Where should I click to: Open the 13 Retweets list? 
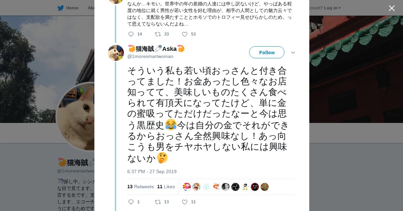(x=140, y=187)
